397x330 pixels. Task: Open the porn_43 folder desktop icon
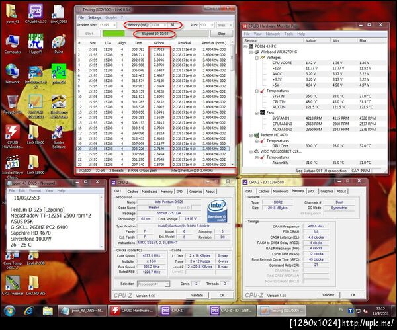click(x=12, y=14)
